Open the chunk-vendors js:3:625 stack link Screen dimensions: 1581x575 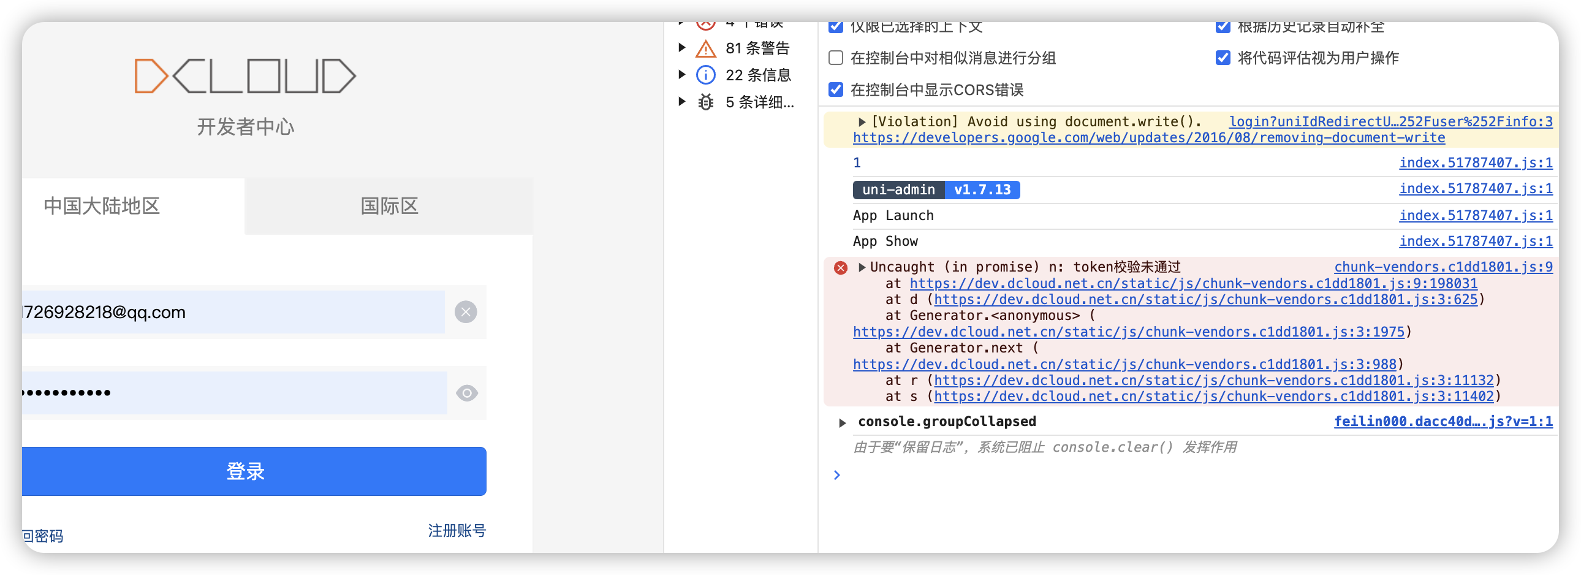click(1206, 300)
